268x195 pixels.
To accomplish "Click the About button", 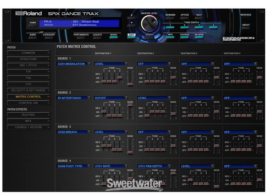I will pos(246,28).
